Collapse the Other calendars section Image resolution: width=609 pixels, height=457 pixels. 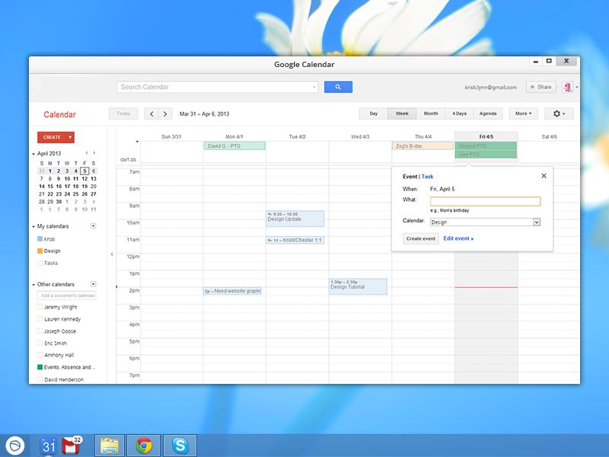33,285
